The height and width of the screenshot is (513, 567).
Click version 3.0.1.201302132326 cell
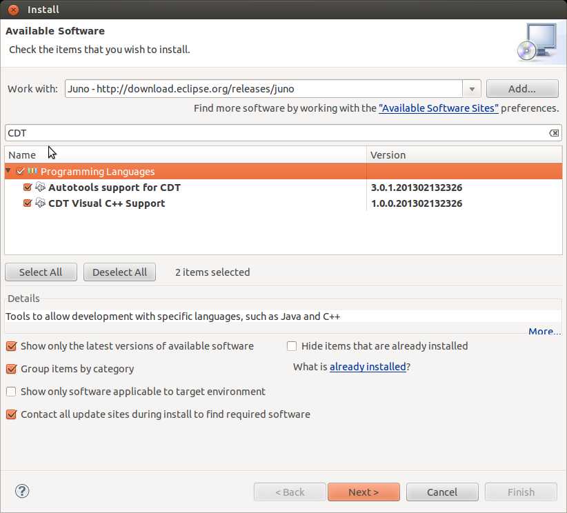tap(417, 188)
